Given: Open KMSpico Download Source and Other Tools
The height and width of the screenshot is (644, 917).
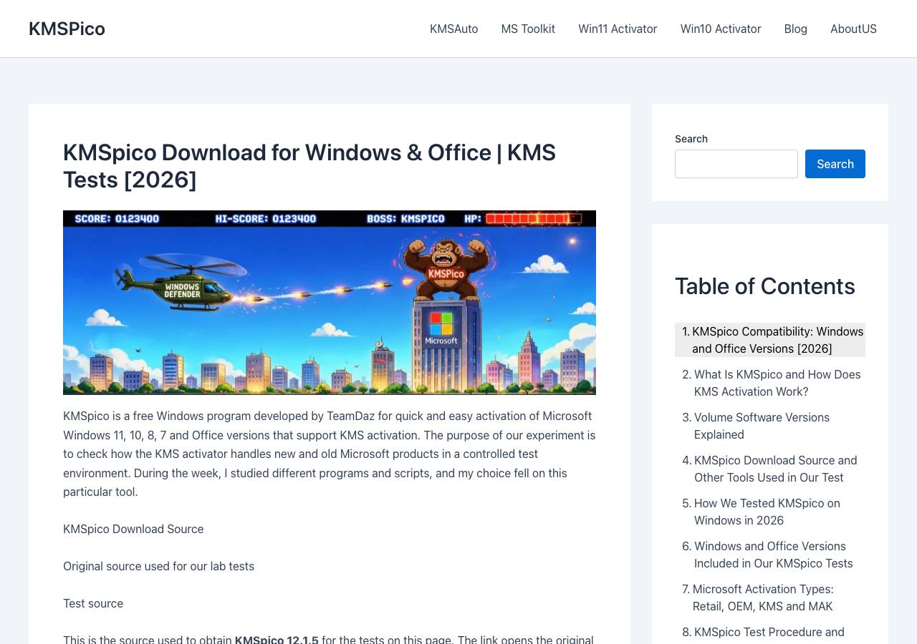Looking at the screenshot, I should coord(775,469).
